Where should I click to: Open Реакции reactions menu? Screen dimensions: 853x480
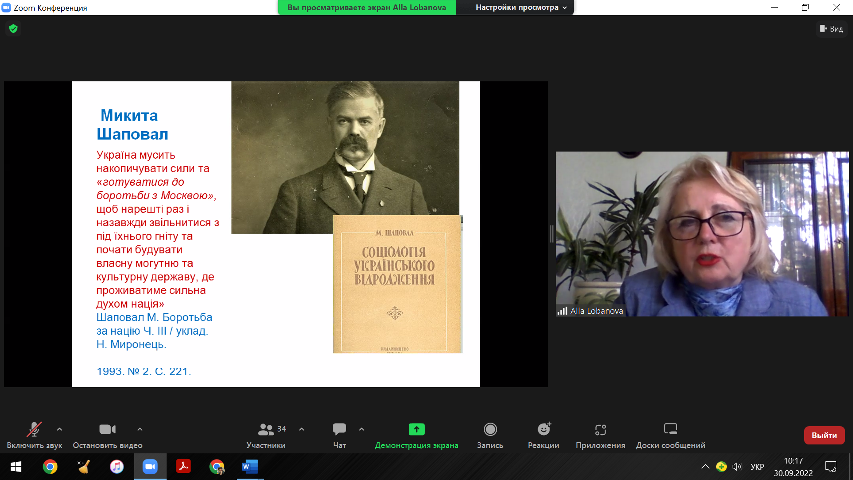(x=543, y=435)
